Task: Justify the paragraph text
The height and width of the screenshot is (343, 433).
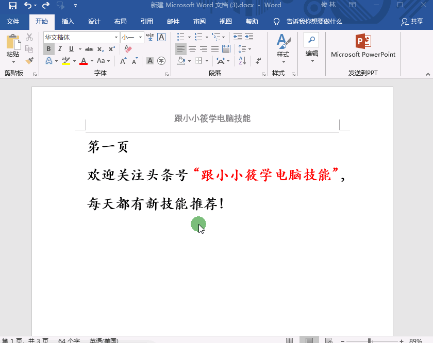Action: pos(215,49)
